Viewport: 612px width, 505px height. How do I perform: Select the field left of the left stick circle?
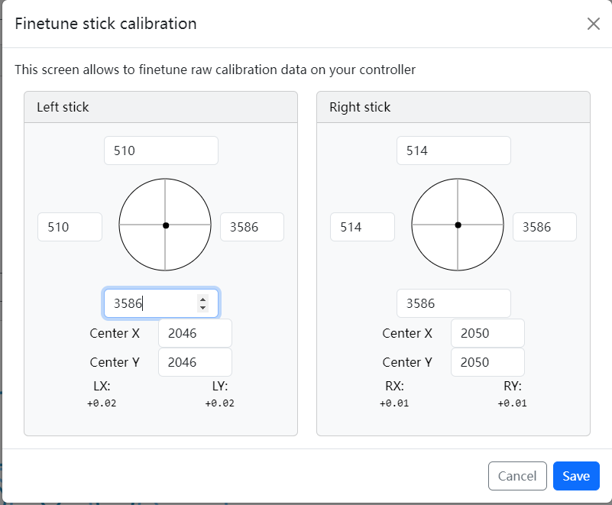tap(70, 227)
